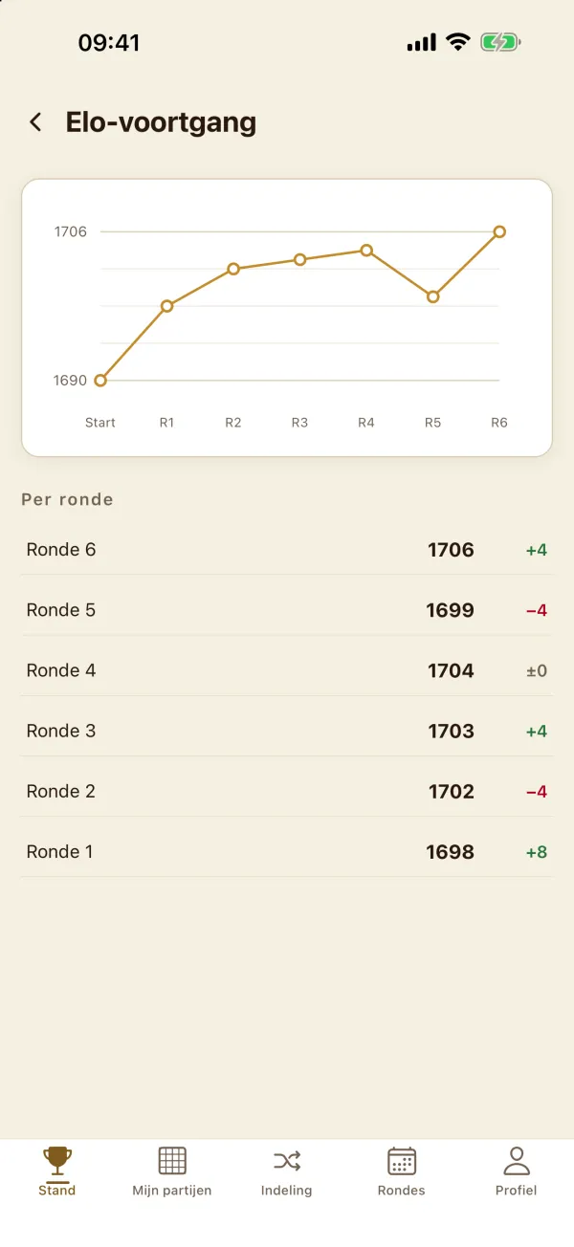
Task: Select the R6 data point on chart
Action: click(x=499, y=231)
